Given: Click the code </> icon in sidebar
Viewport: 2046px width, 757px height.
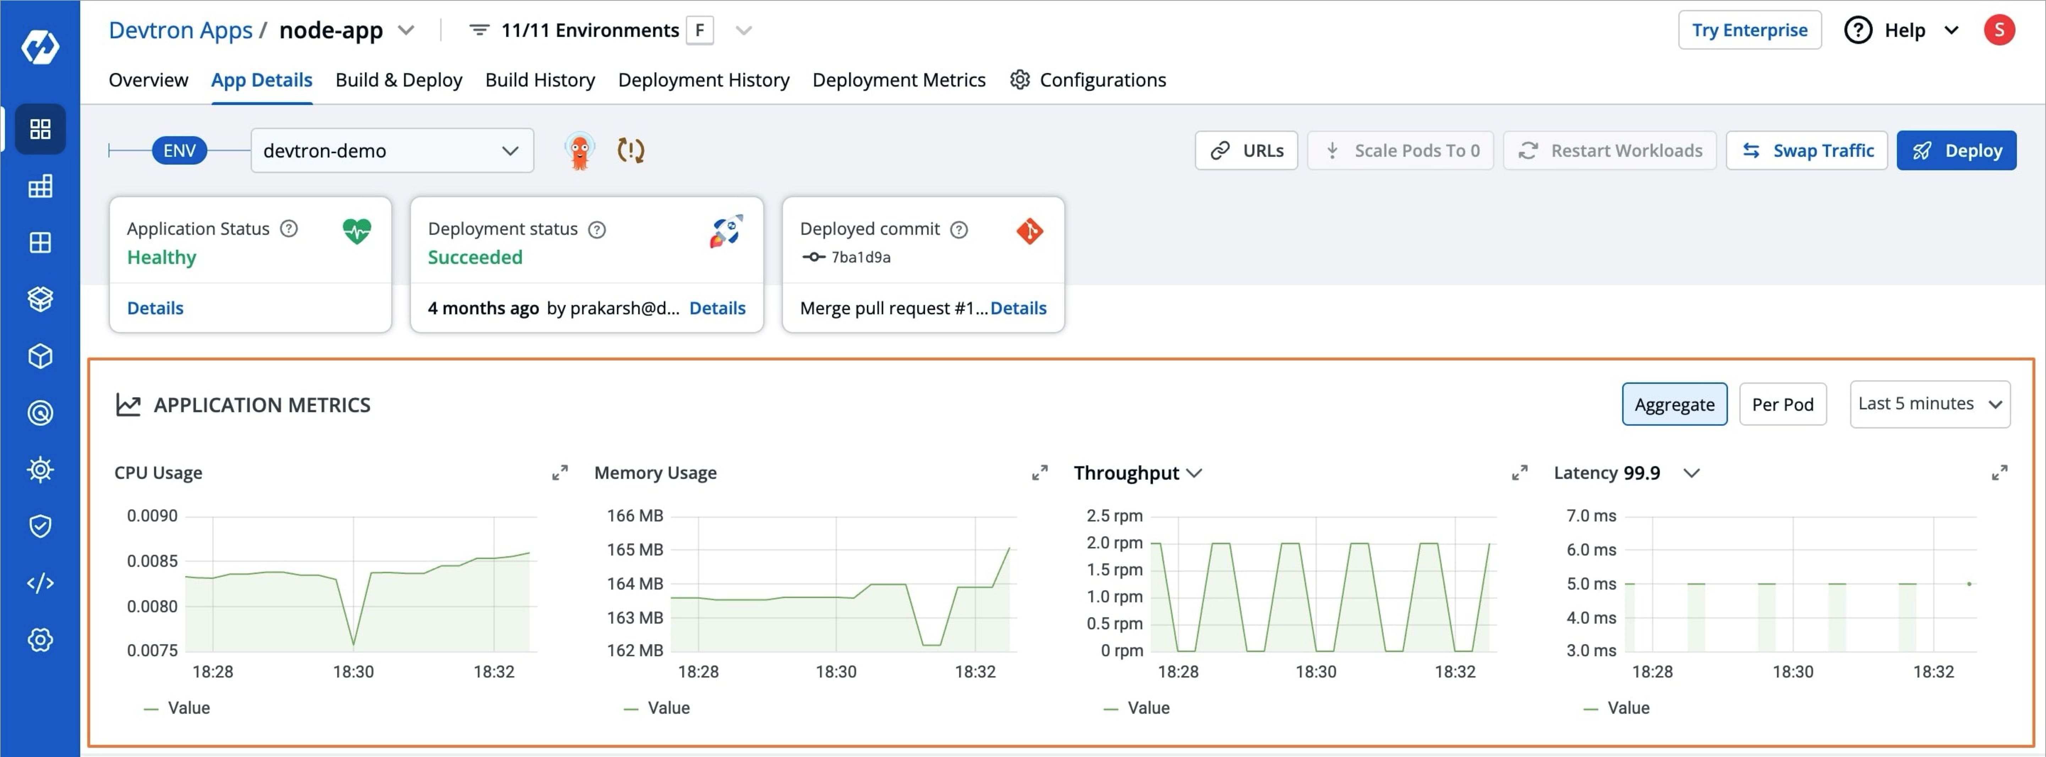Looking at the screenshot, I should (40, 583).
